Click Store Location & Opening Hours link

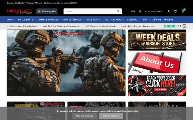(x=23, y=26)
